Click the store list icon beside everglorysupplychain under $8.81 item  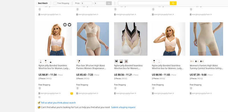39,93
